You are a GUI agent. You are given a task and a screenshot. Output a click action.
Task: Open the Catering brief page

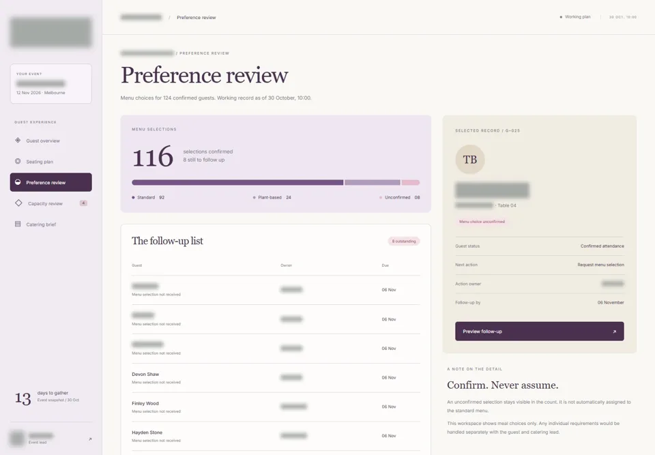pyautogui.click(x=51, y=224)
